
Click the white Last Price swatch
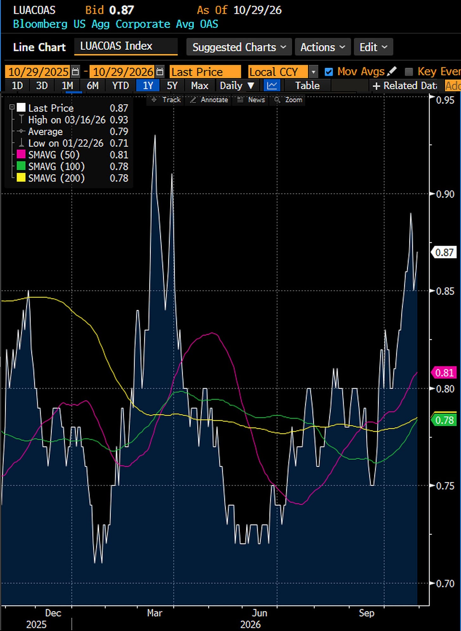pos(21,107)
